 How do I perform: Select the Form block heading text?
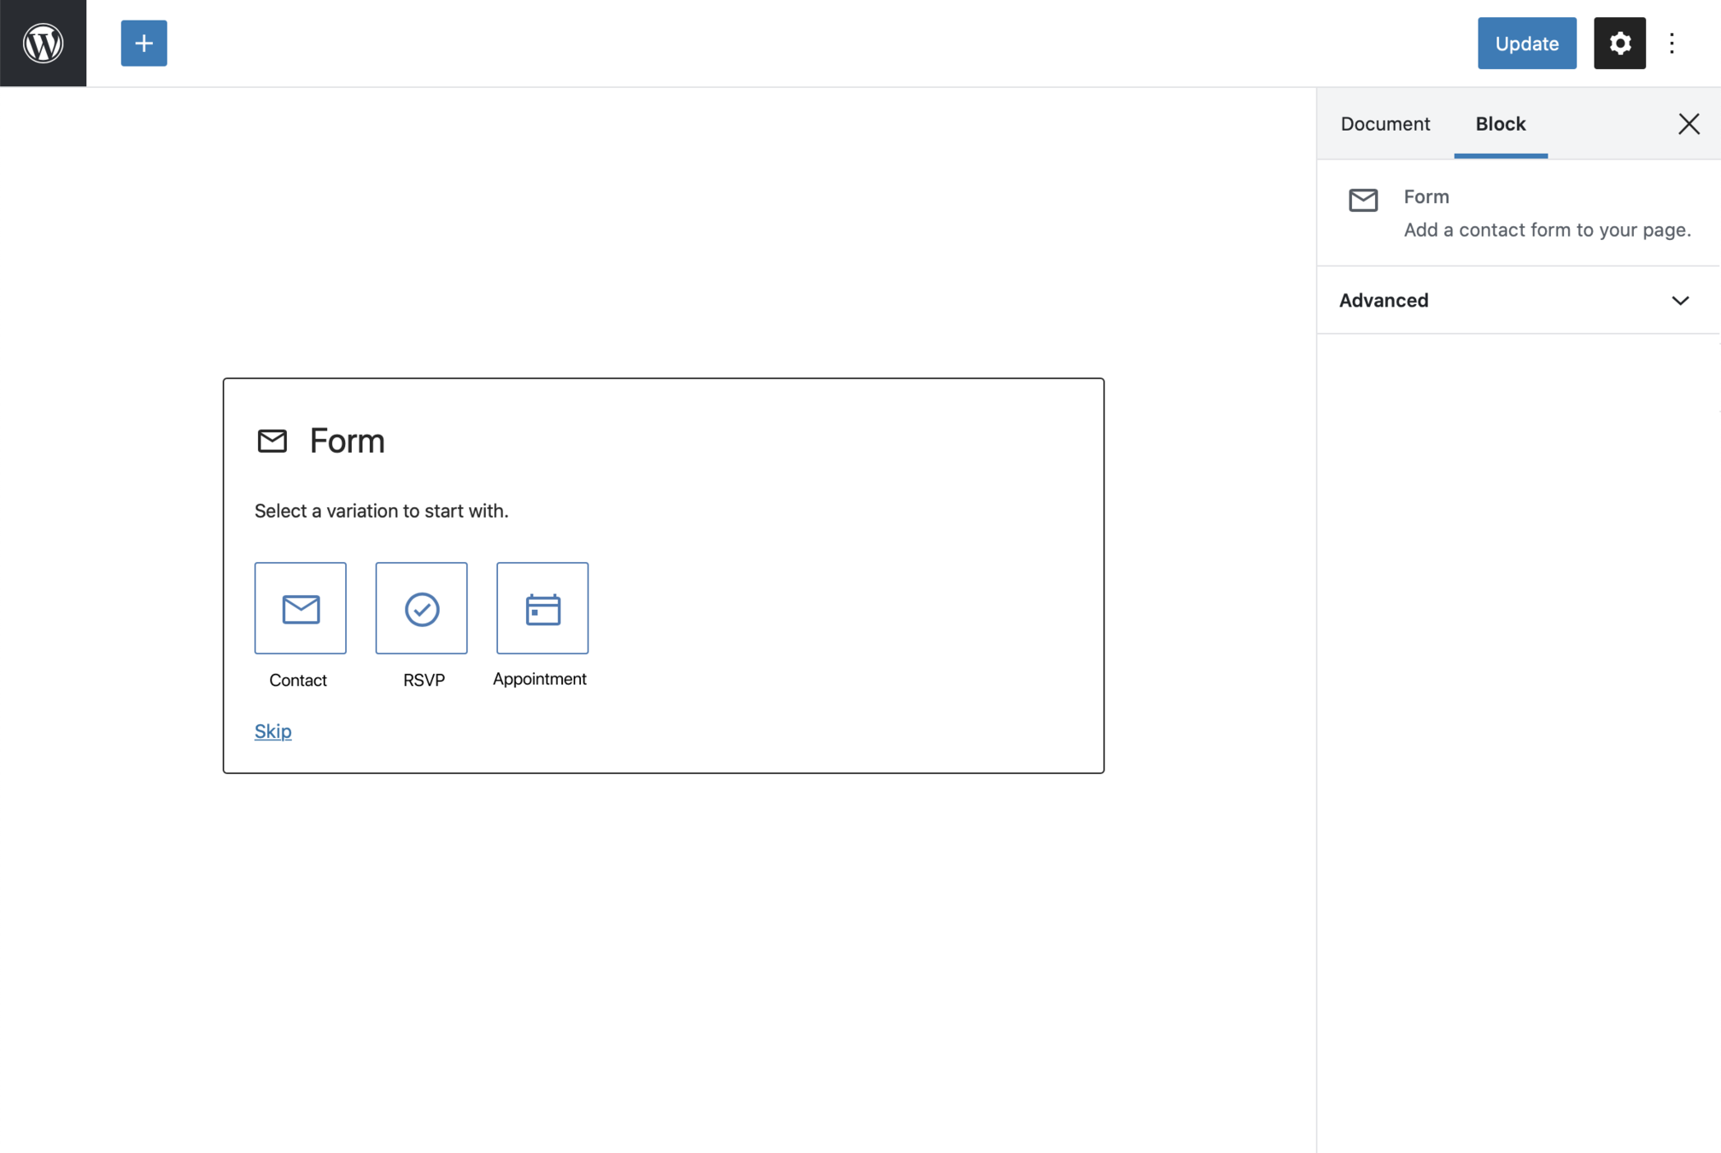pyautogui.click(x=347, y=441)
